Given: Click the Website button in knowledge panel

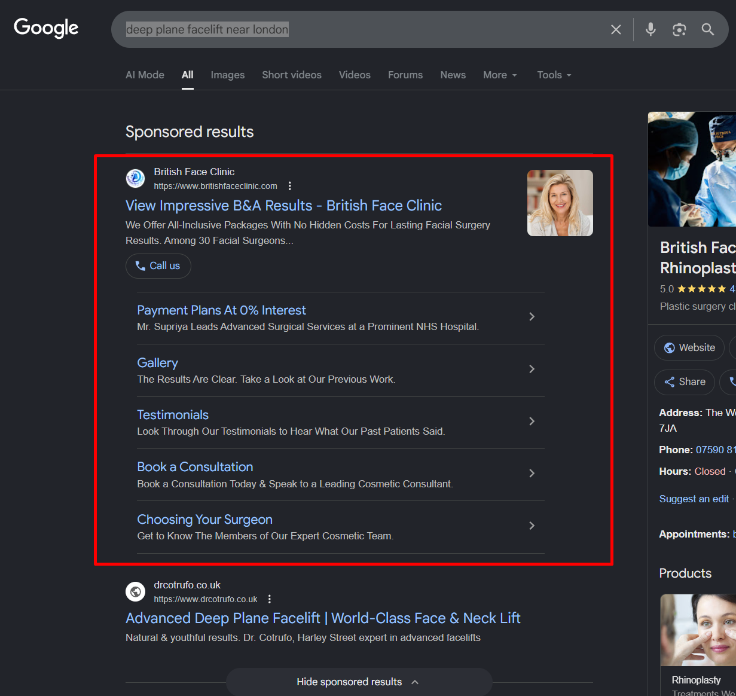Looking at the screenshot, I should pos(689,348).
